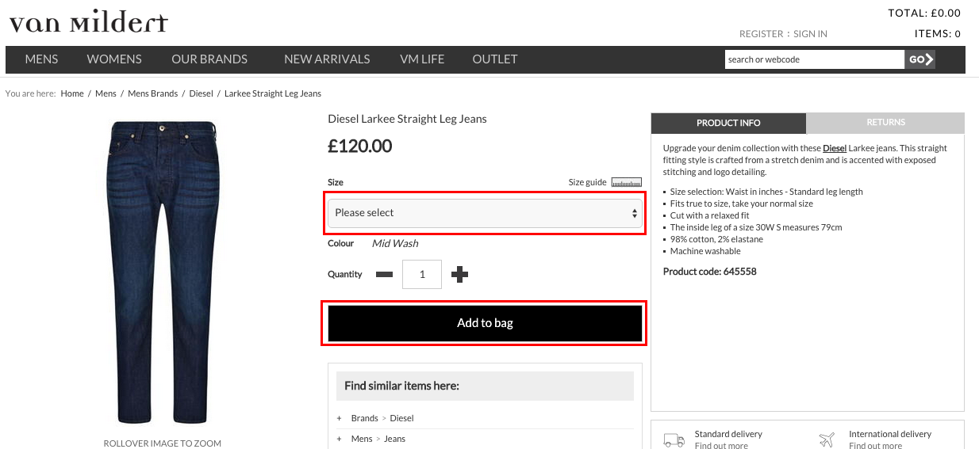This screenshot has width=979, height=449.
Task: Click the TOTAL: £0.00 bag summary
Action: pyautogui.click(x=924, y=13)
